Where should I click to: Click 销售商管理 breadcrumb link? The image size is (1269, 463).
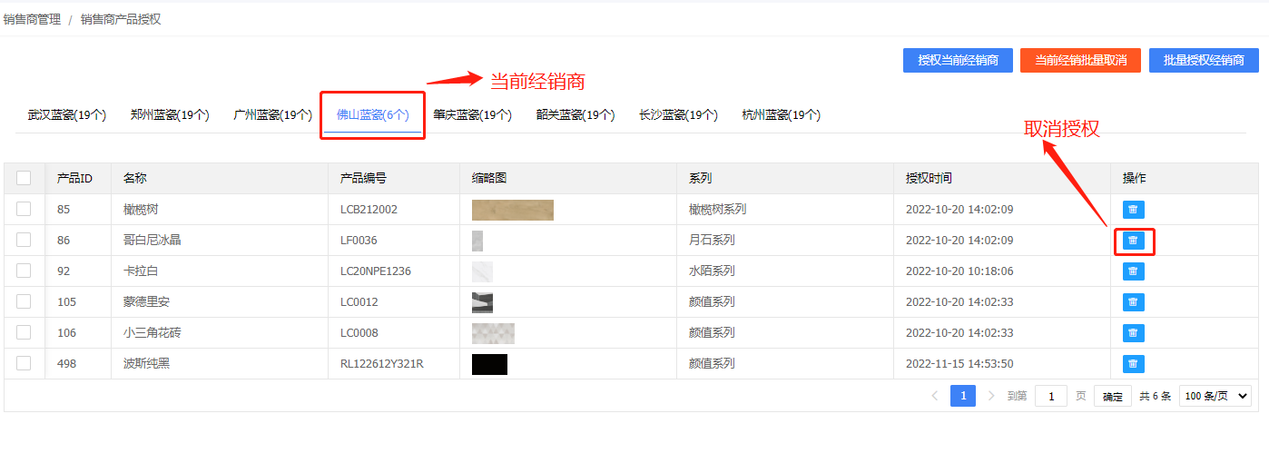coord(32,19)
